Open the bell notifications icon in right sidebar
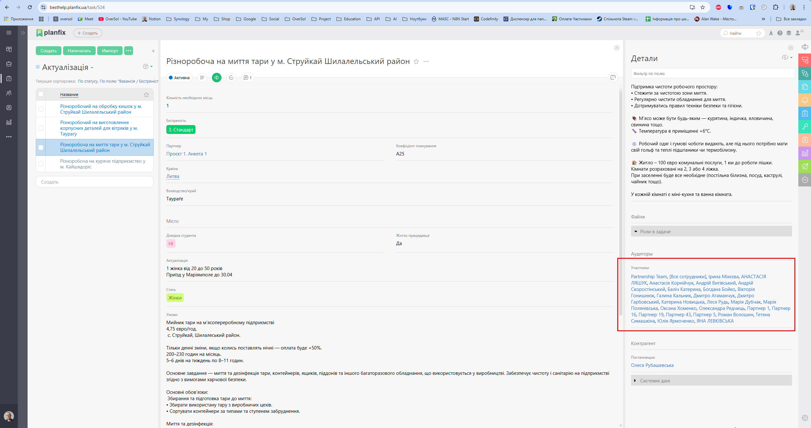Screen dimensions: 811x428 [x=805, y=100]
